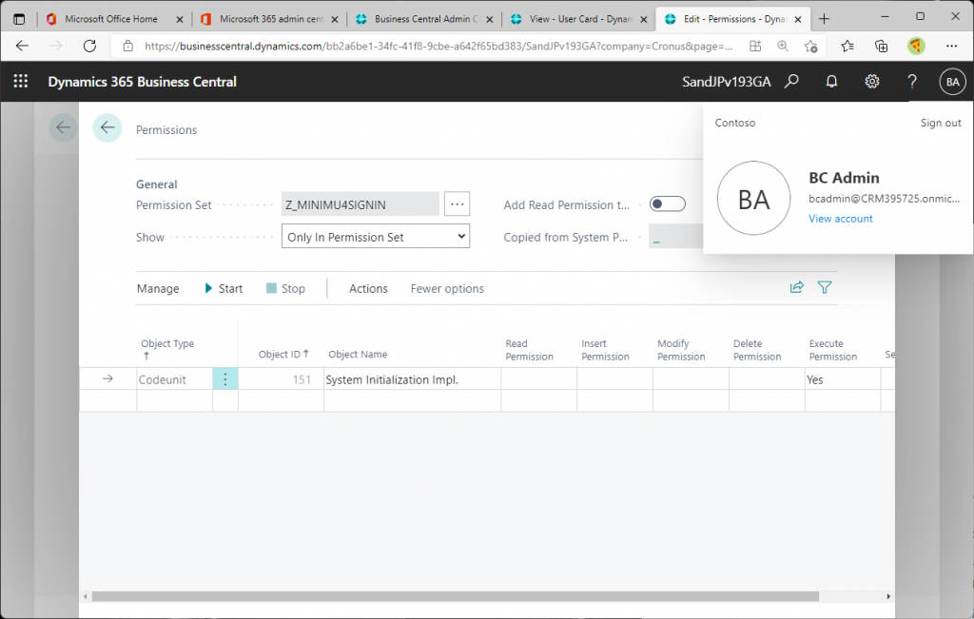Click the SandJPv193GA environment name
974x619 pixels.
pyautogui.click(x=726, y=82)
